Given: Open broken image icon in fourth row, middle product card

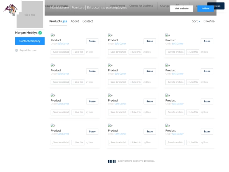Looking at the screenshot, I should coord(110,125).
